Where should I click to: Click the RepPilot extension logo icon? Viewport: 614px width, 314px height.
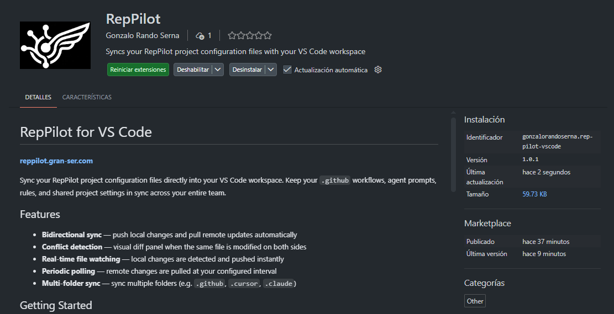pyautogui.click(x=55, y=45)
